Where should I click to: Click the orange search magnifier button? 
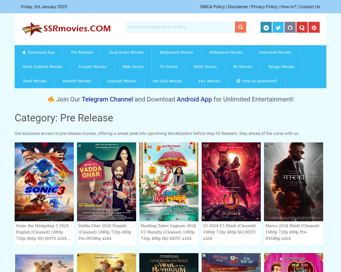[x=240, y=27]
